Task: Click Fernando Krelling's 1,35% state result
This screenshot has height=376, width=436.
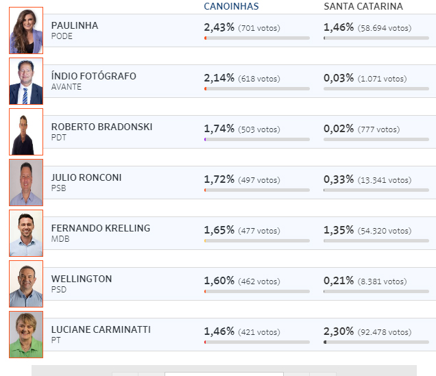Action: (x=339, y=230)
